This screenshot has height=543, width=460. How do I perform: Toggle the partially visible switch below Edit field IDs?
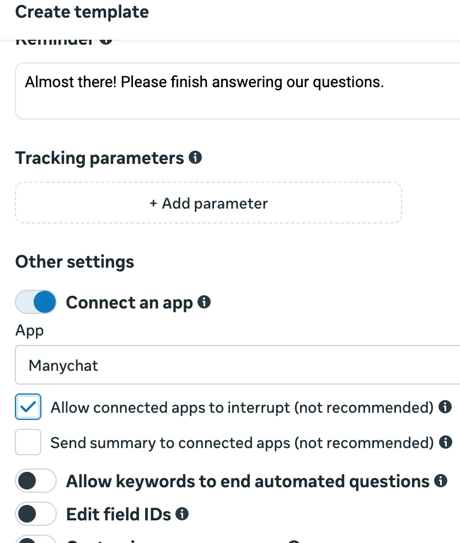click(x=36, y=540)
